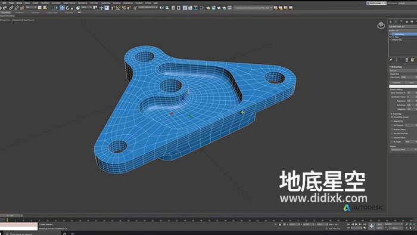Expand the Slice modifier sub-objects
This screenshot has width=417, height=235.
click(x=393, y=37)
